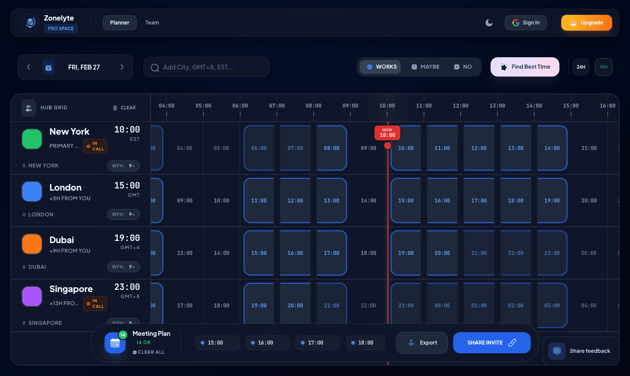
Task: Click the sparkle icon on Find Best Time
Action: 504,66
